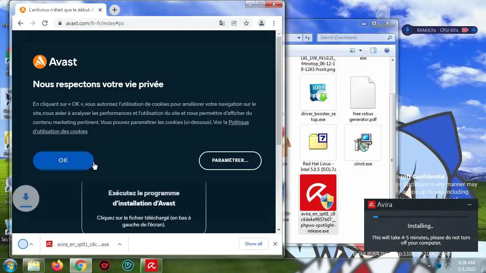Select the siinst.exe file
Viewport: 486px width, 273px height.
tap(363, 146)
